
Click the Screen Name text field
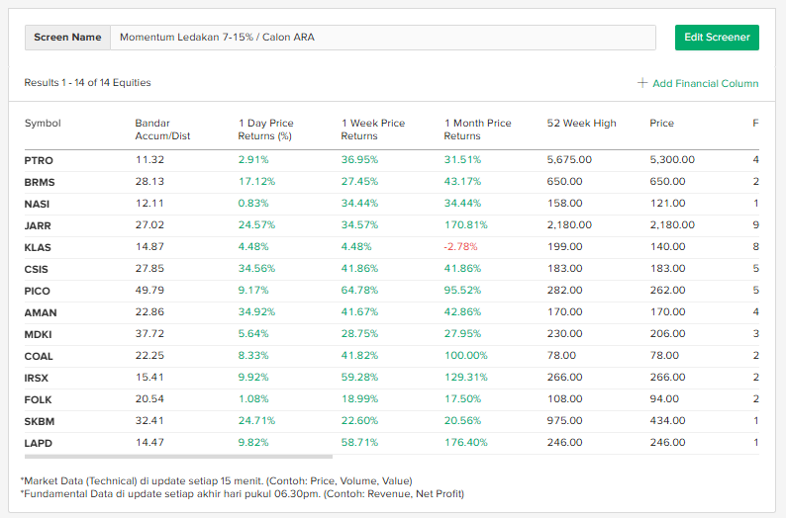382,38
